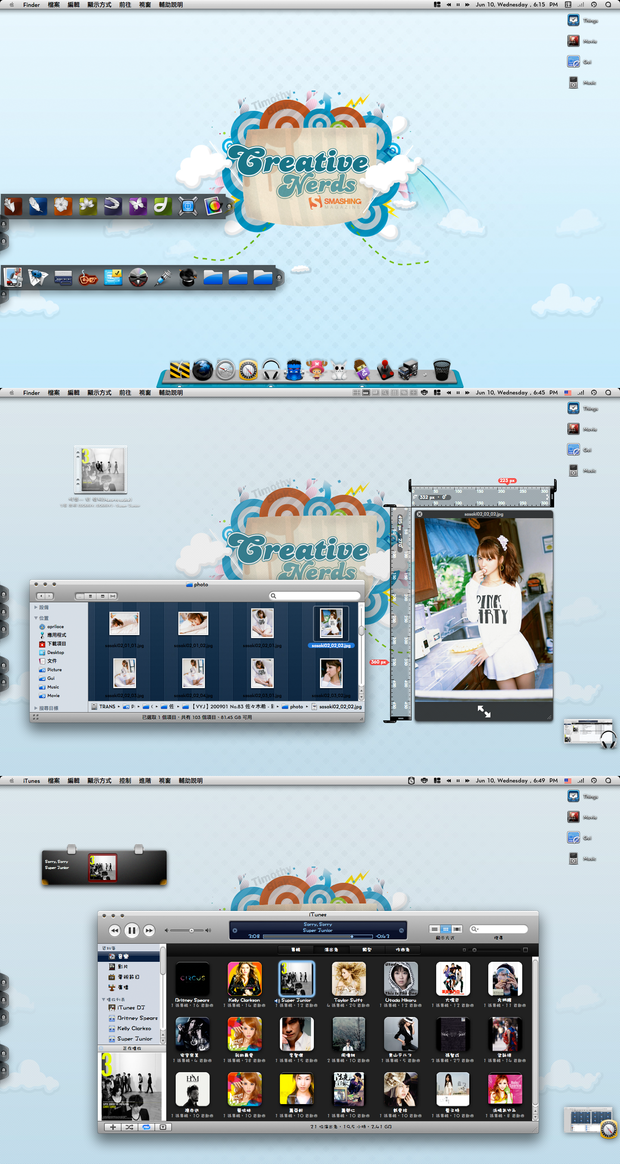Adjust the iTunes volume slider
Viewport: 620px width, 1164px height.
(x=187, y=930)
